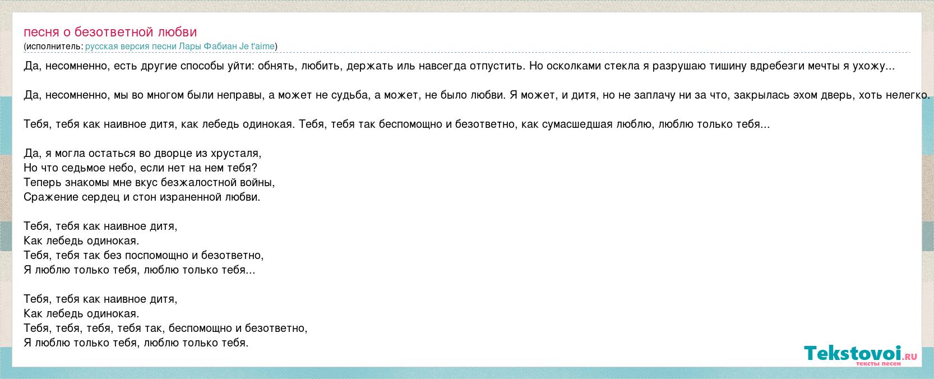Open the artist link for Лары Фабиан Je t'aime
This screenshot has height=379, width=934.
pos(181,47)
